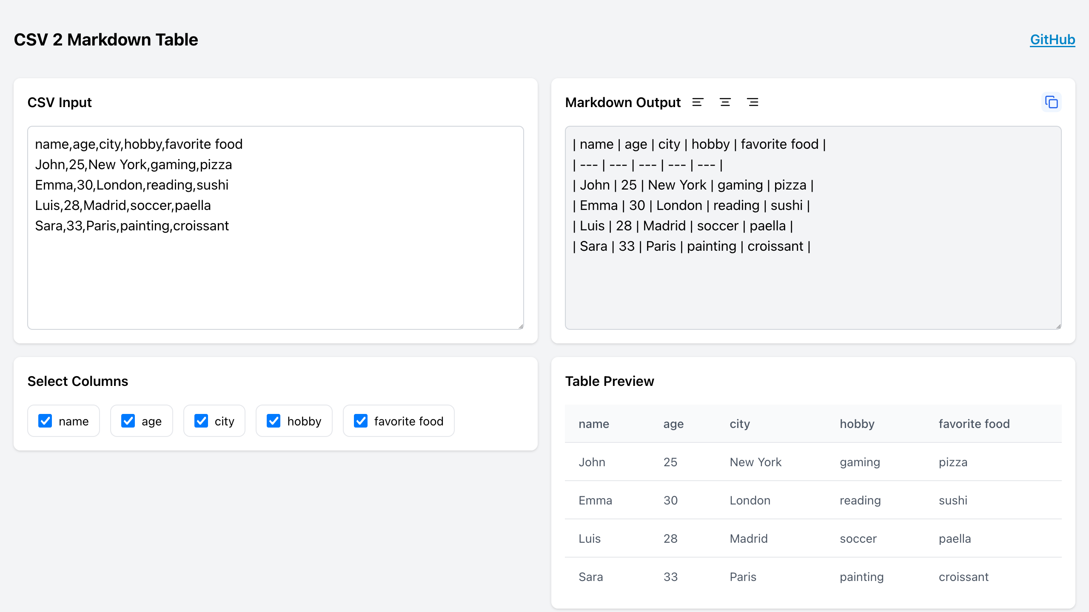This screenshot has width=1089, height=612.
Task: Click the name header in Table Preview
Action: [594, 424]
